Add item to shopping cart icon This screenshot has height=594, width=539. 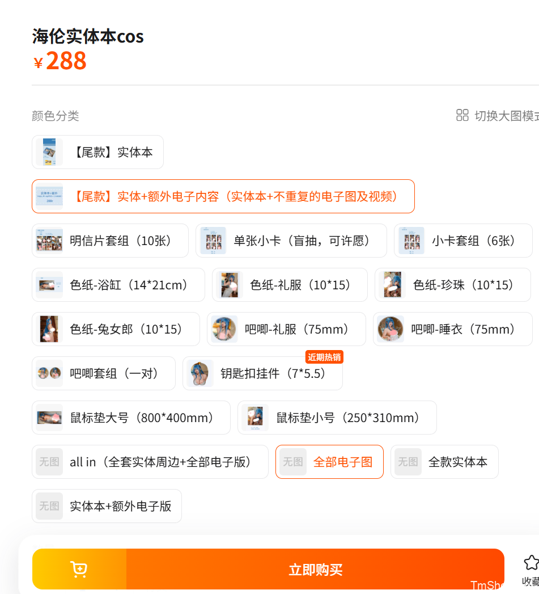[x=79, y=569]
